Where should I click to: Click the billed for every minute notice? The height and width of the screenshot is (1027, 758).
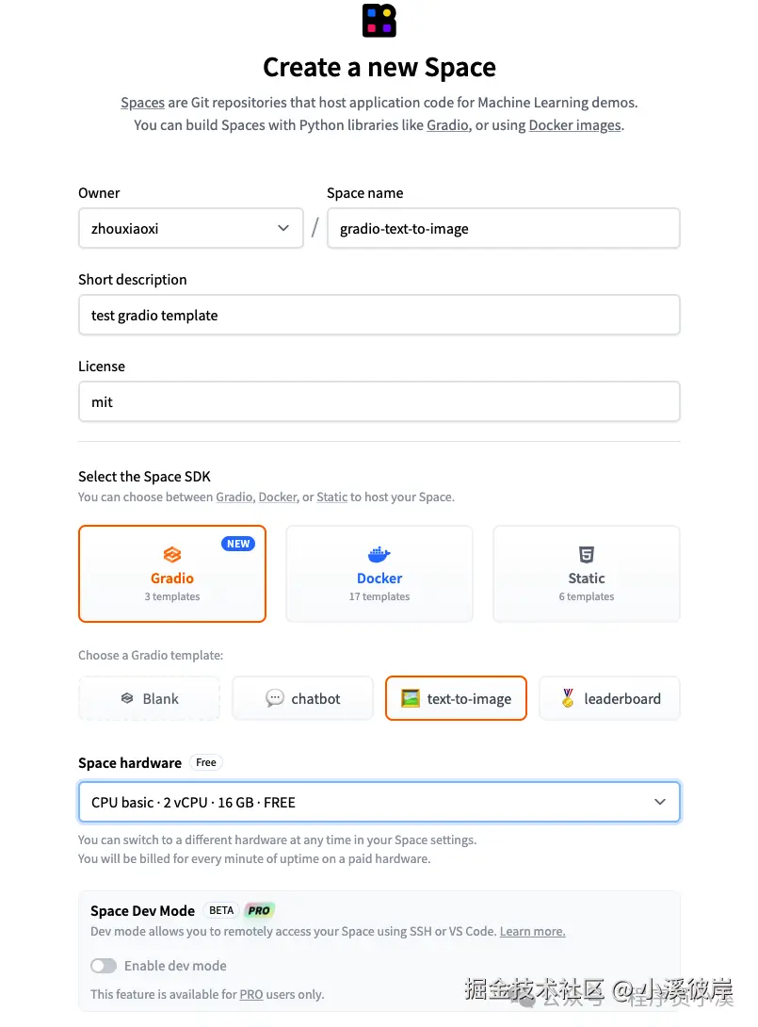pos(254,858)
